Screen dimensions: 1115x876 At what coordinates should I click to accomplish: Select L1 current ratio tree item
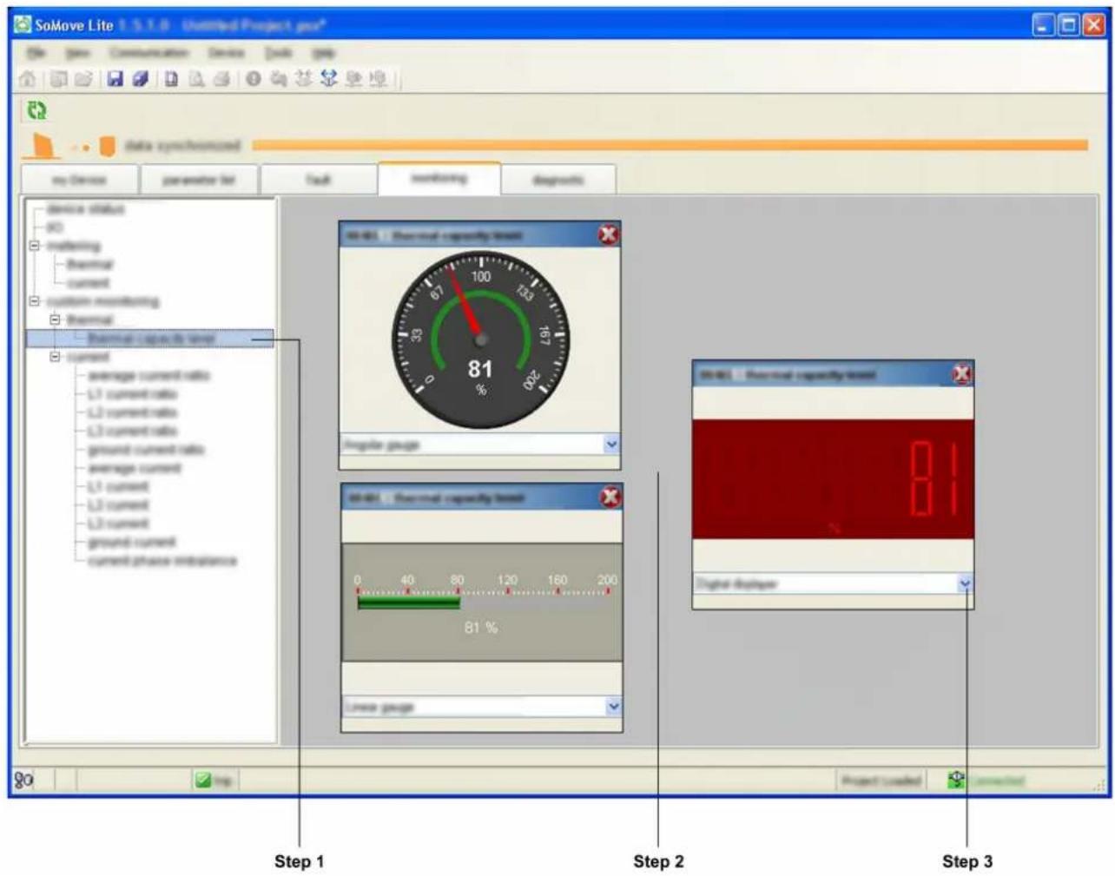[x=132, y=394]
